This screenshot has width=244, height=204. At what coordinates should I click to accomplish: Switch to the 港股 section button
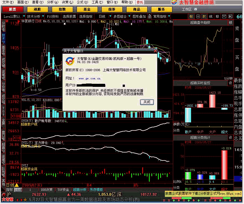(x=37, y=9)
